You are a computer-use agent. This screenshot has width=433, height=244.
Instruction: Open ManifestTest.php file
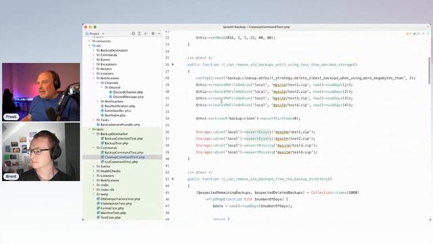pos(113,213)
